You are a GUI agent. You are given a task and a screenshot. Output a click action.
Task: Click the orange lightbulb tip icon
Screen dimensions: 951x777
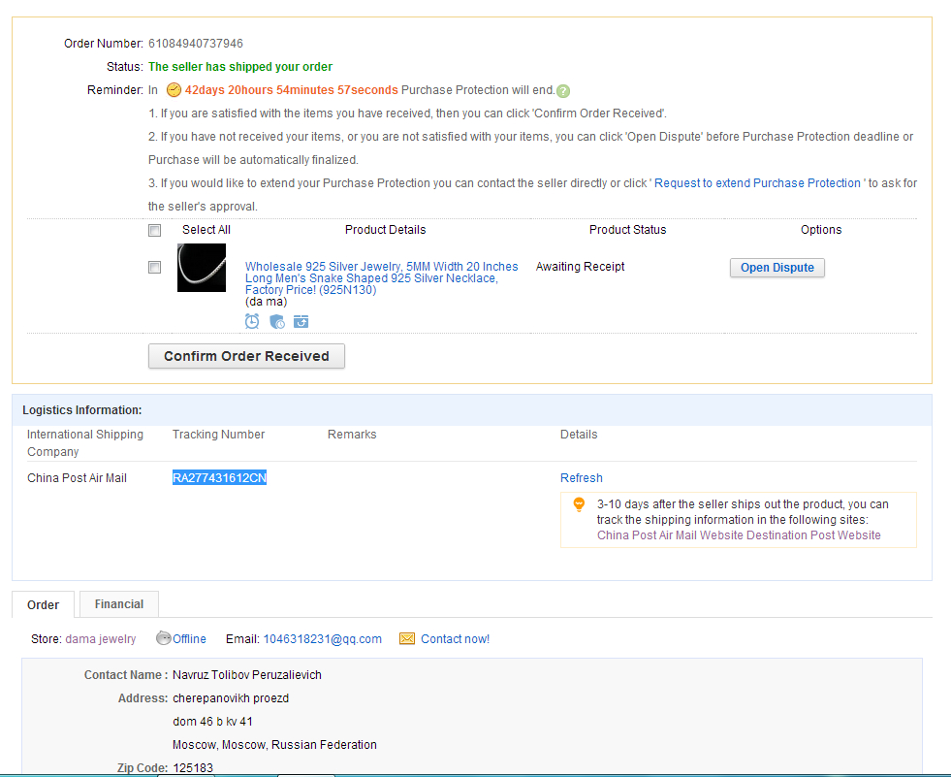click(579, 504)
